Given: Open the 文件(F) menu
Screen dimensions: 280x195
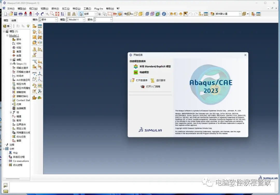Looking at the screenshot, I should [11, 9].
